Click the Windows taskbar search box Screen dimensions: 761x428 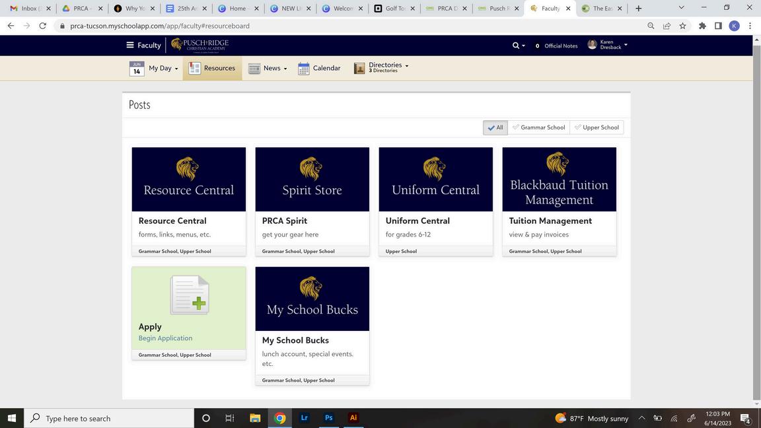tap(109, 418)
